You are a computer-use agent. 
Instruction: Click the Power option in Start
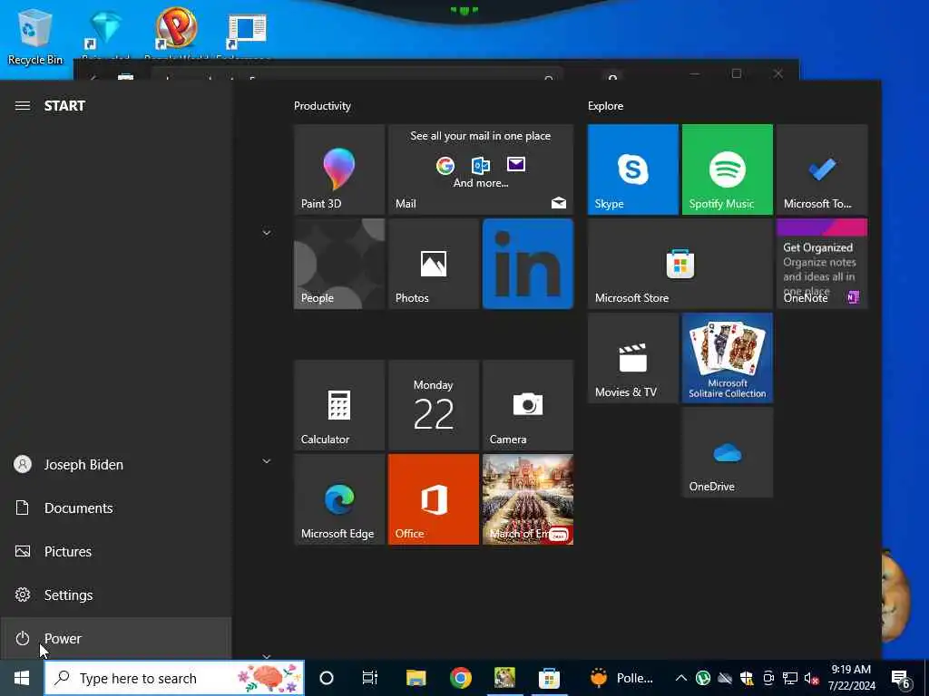[x=115, y=639]
